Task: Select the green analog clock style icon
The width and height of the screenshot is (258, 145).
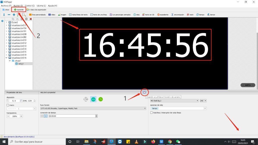Action: (x=101, y=99)
